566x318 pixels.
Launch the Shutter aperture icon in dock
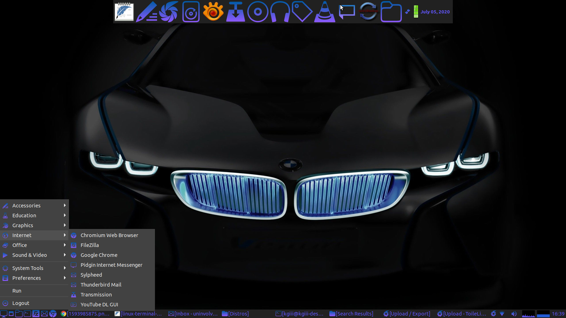coord(168,12)
